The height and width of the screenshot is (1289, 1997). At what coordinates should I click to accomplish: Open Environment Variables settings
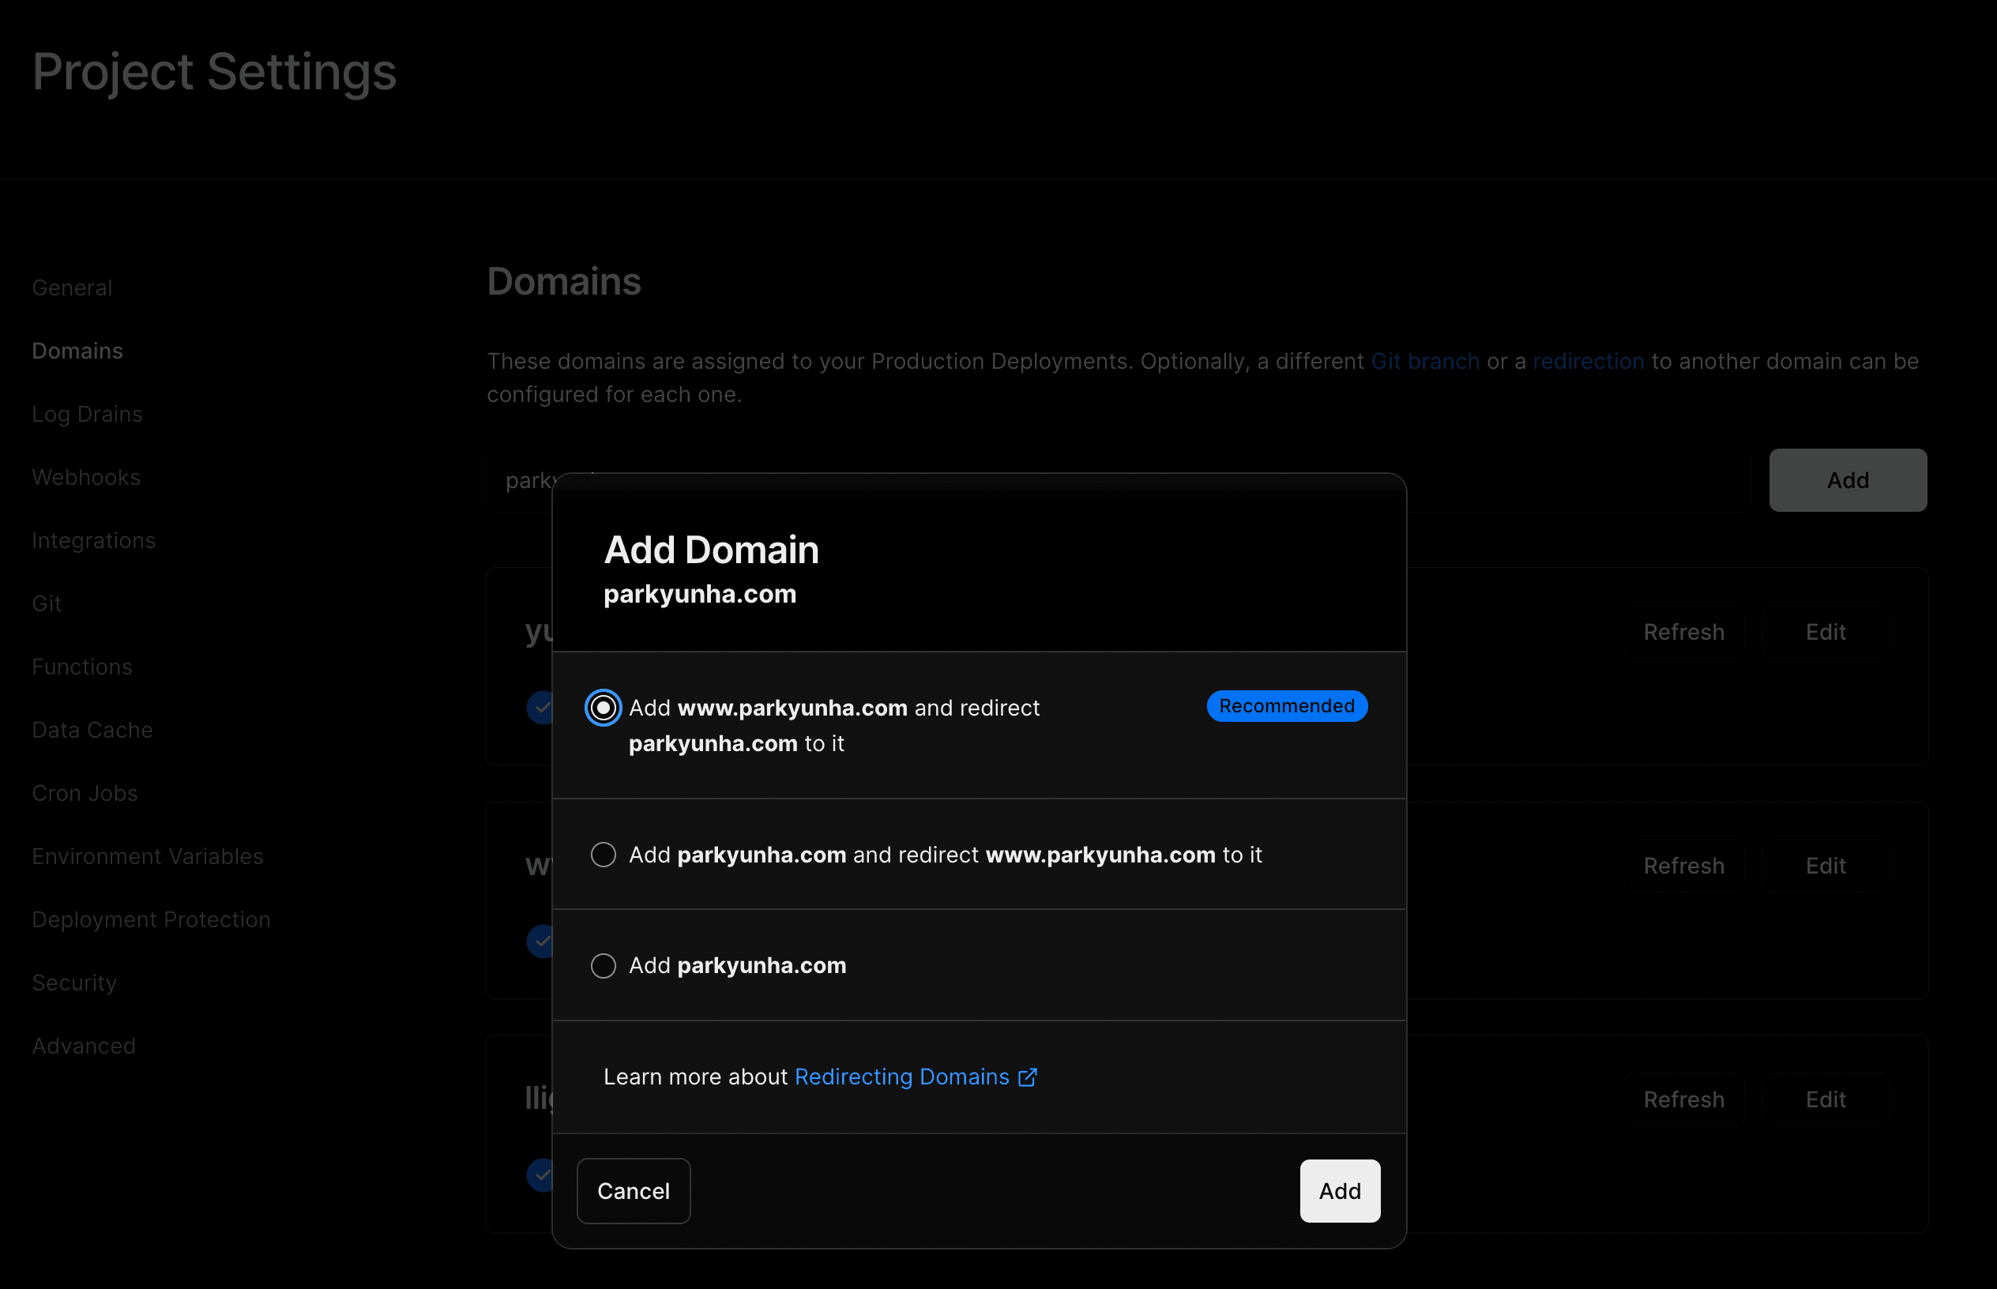tap(147, 856)
